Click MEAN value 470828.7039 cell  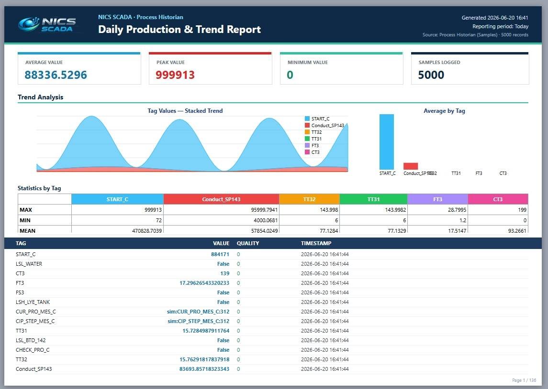(x=117, y=230)
